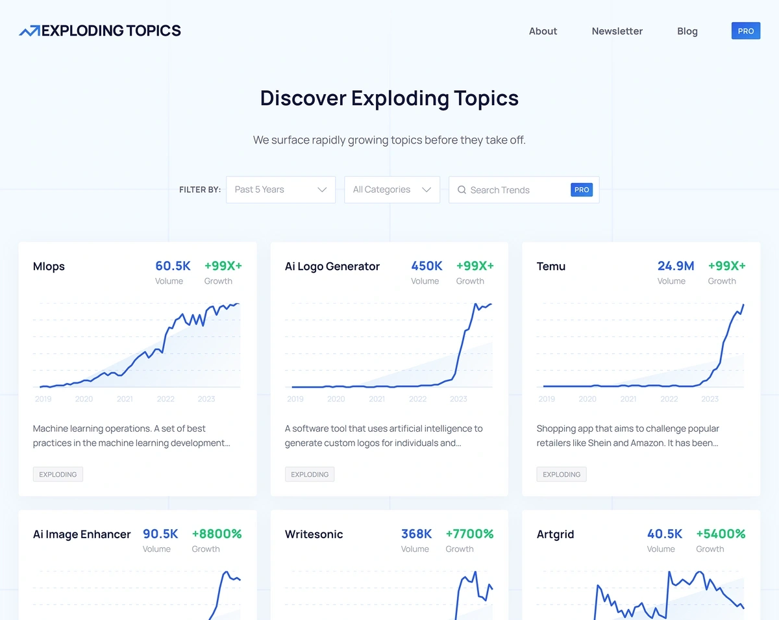Click the Exploding Topics arrow logo icon
This screenshot has width=779, height=620.
click(x=29, y=31)
